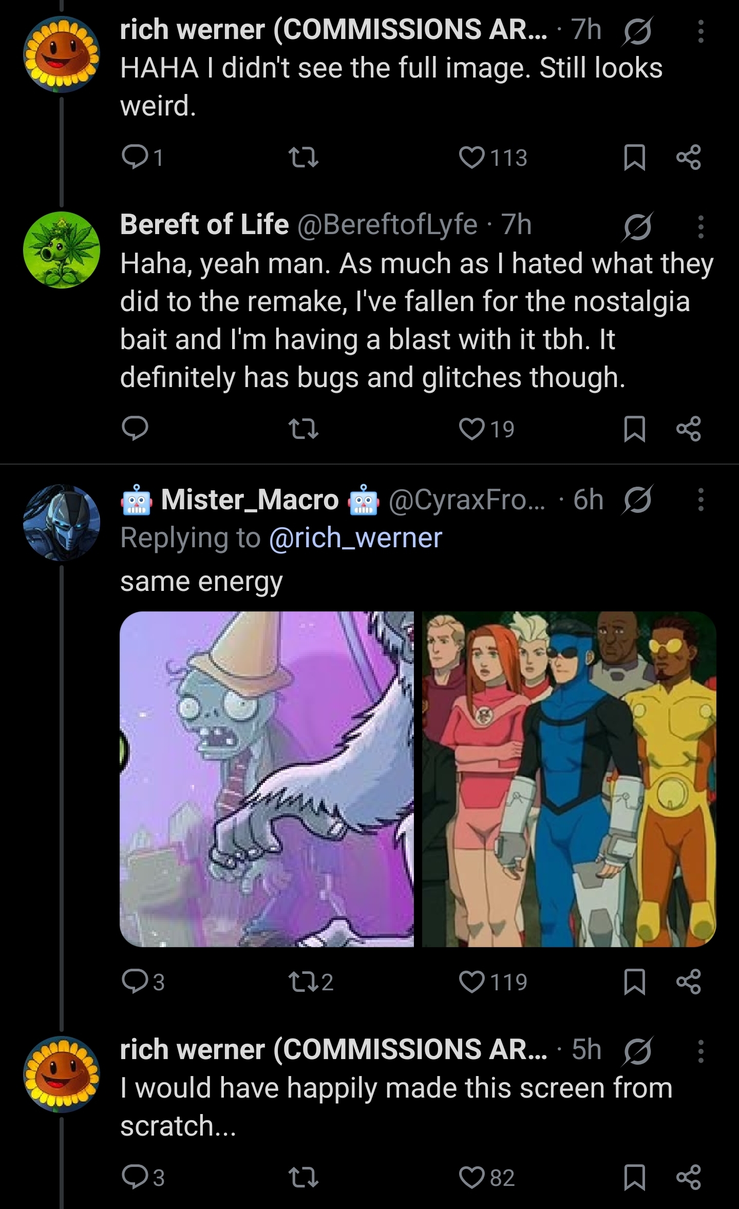Bookmark the "same energy" post
Viewport: 739px width, 1209px height.
(634, 981)
